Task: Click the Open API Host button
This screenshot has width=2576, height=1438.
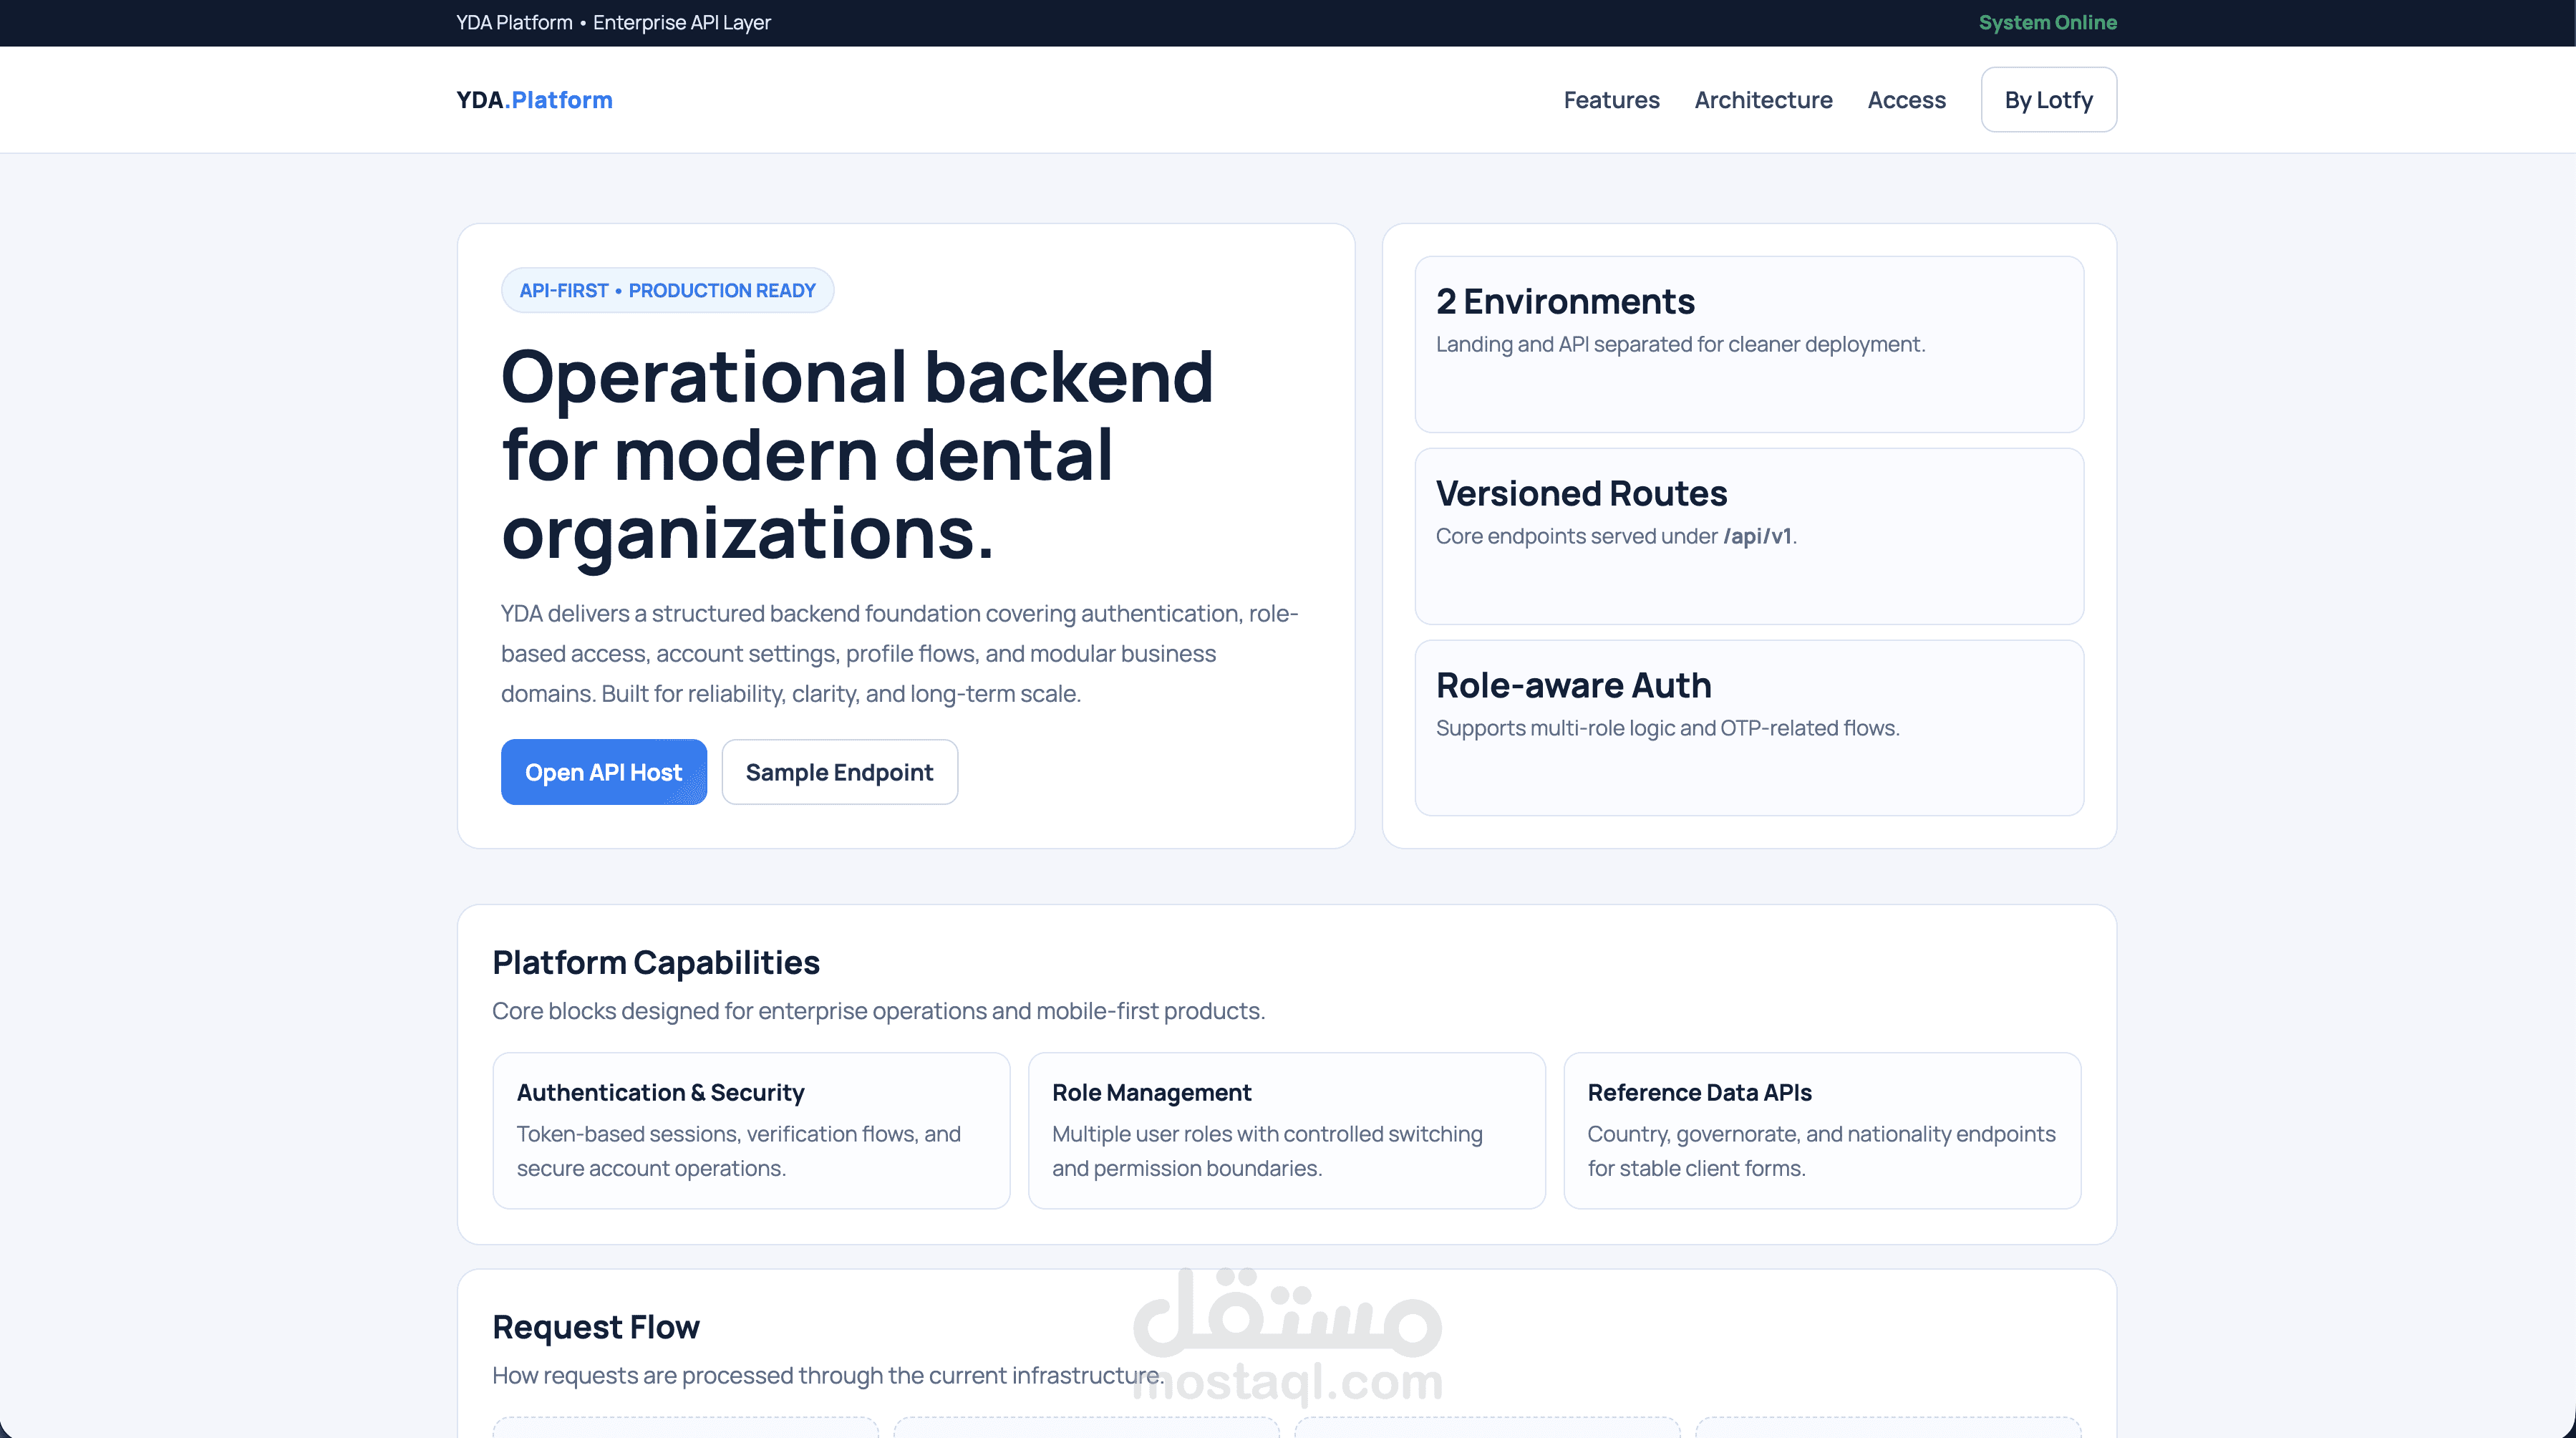Action: pyautogui.click(x=603, y=772)
